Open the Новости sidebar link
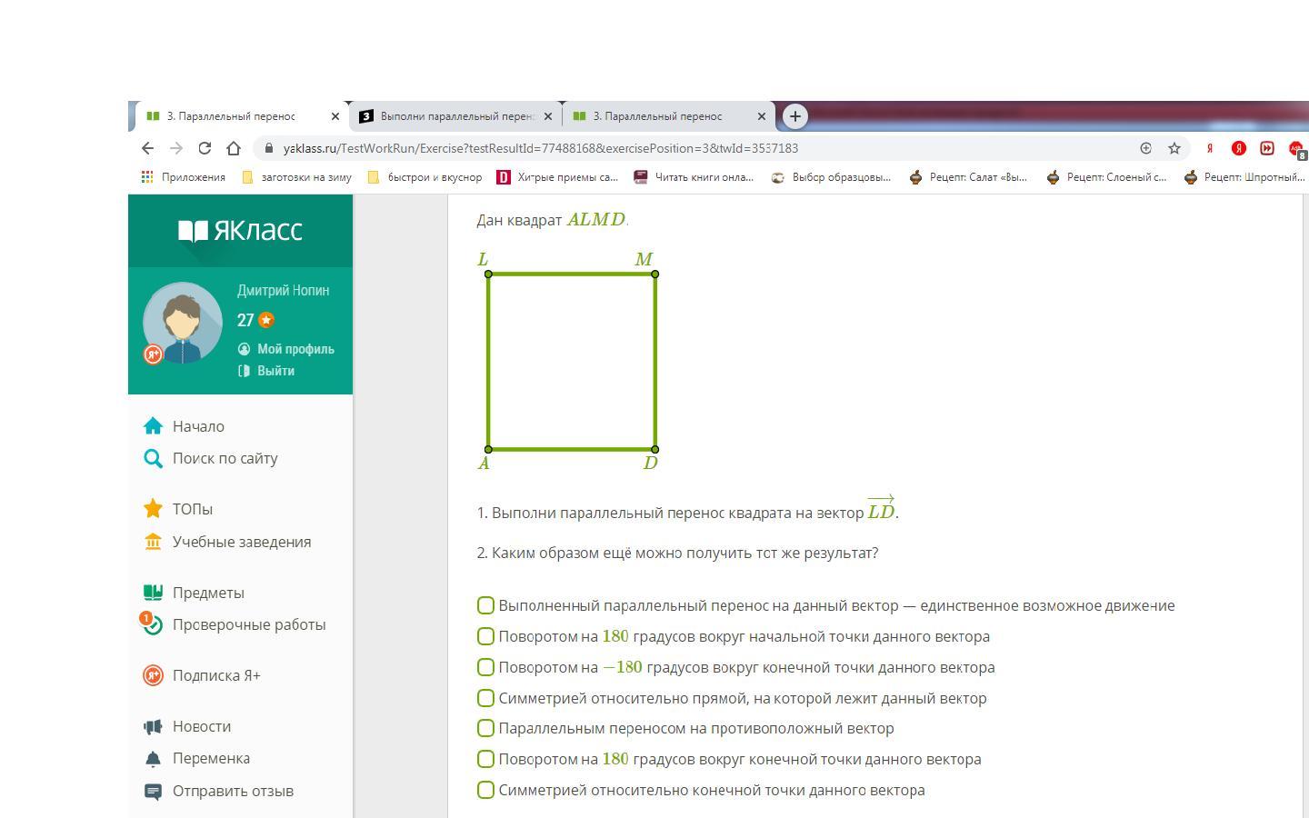 202,726
